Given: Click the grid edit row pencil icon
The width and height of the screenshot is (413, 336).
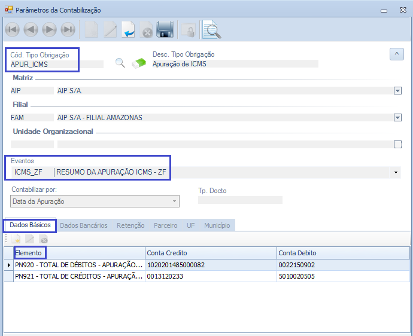Looking at the screenshot, I should point(29,239).
